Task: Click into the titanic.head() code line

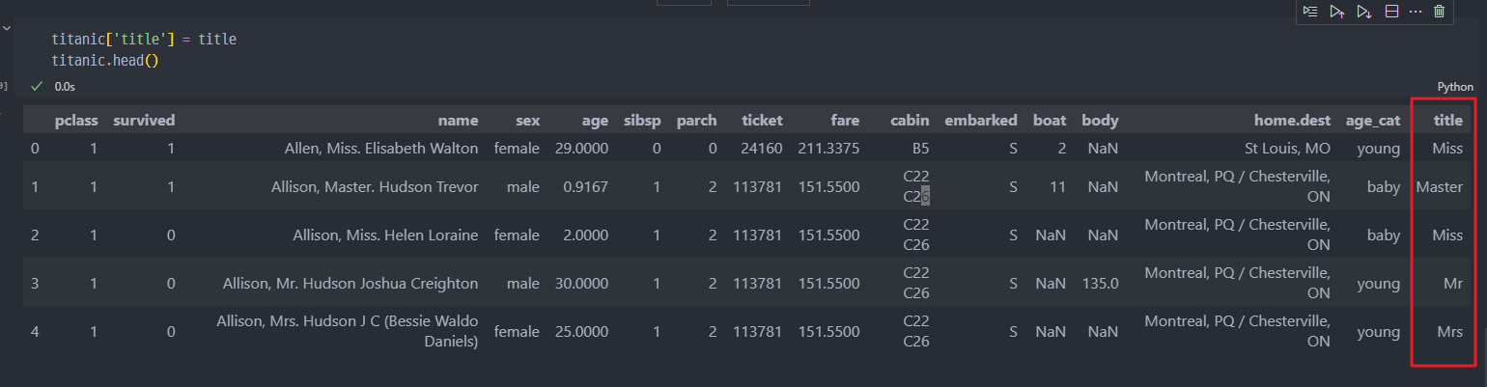Action: click(x=105, y=60)
